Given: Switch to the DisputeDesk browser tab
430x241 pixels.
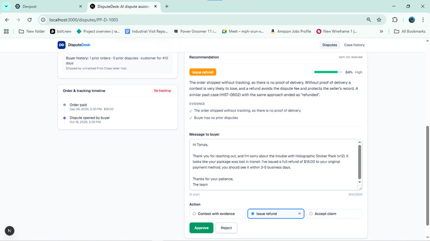Looking at the screenshot, I should coord(124,6).
